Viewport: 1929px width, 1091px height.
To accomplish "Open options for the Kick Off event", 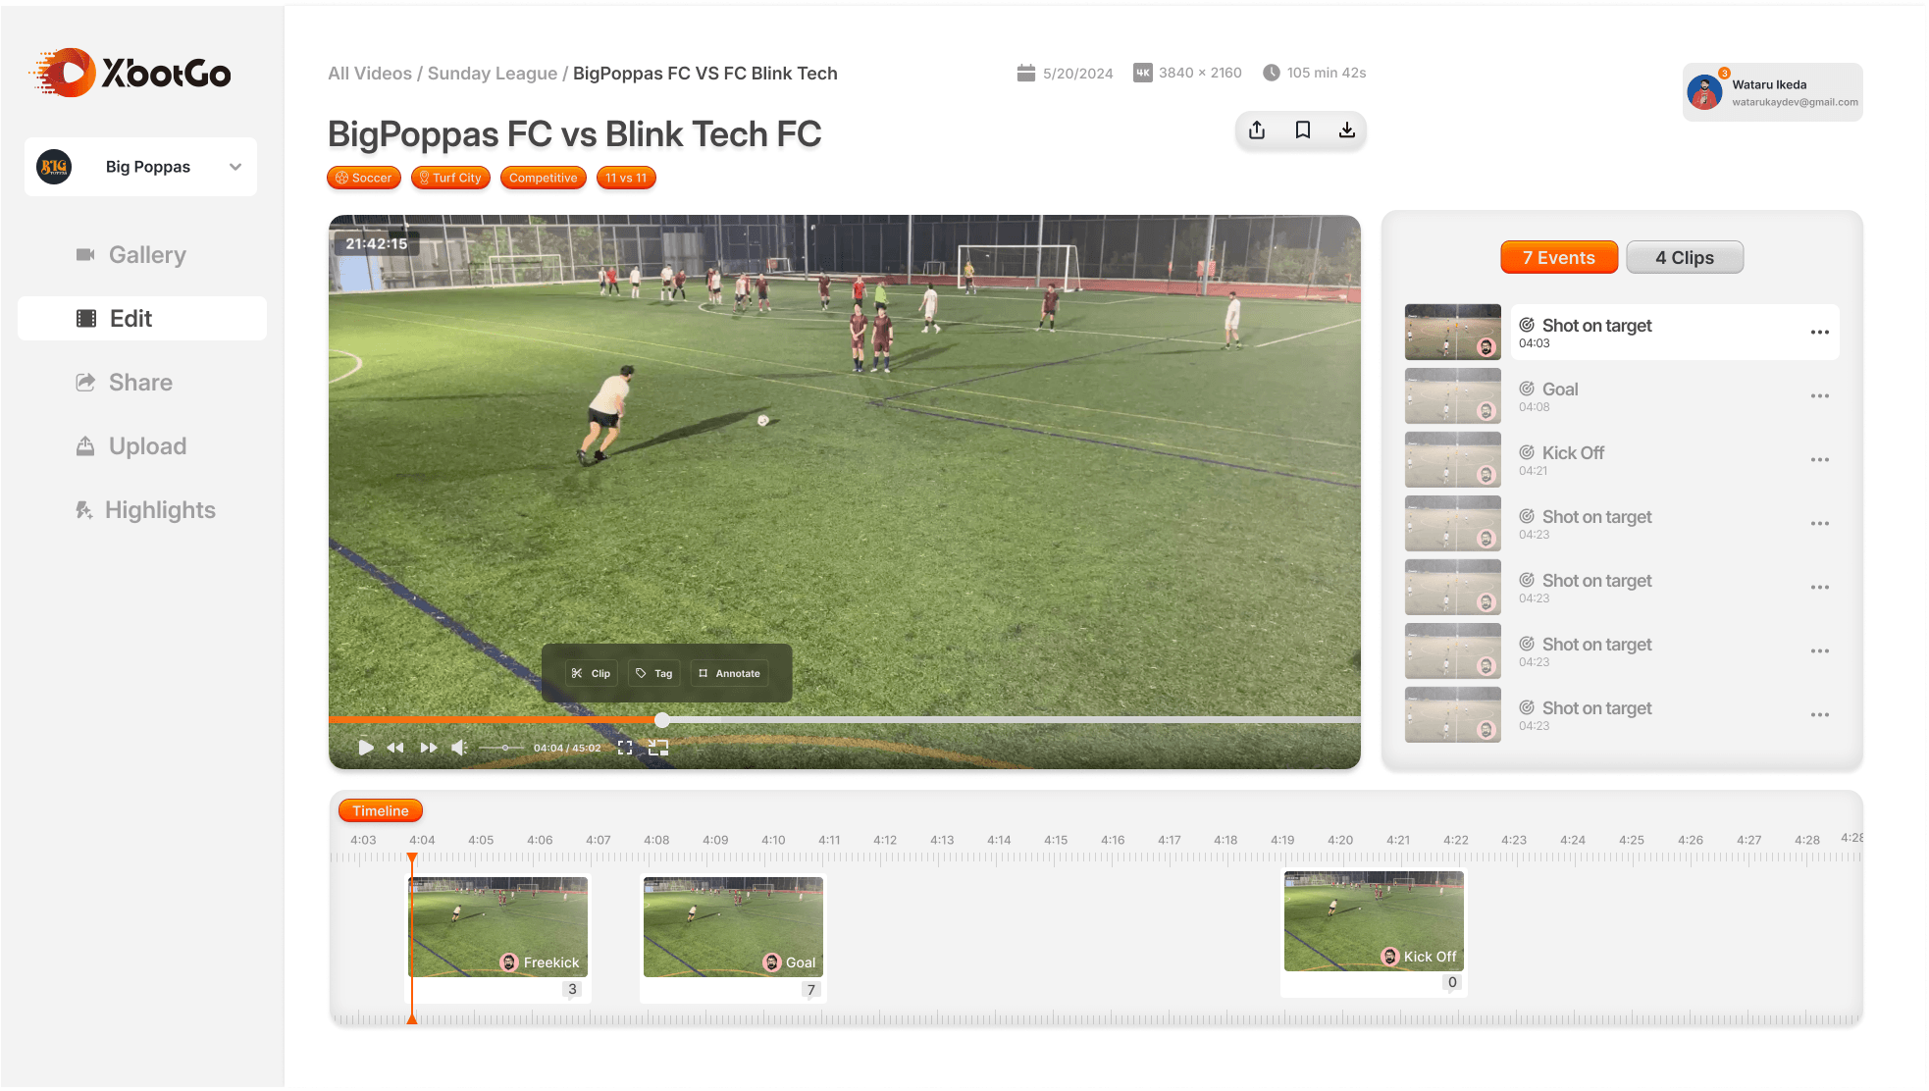I will pyautogui.click(x=1820, y=460).
